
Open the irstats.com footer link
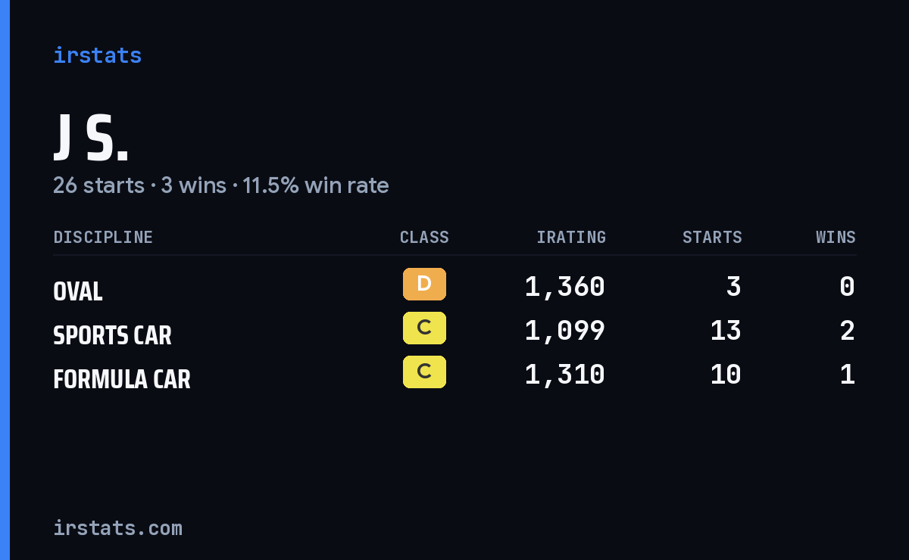117,527
